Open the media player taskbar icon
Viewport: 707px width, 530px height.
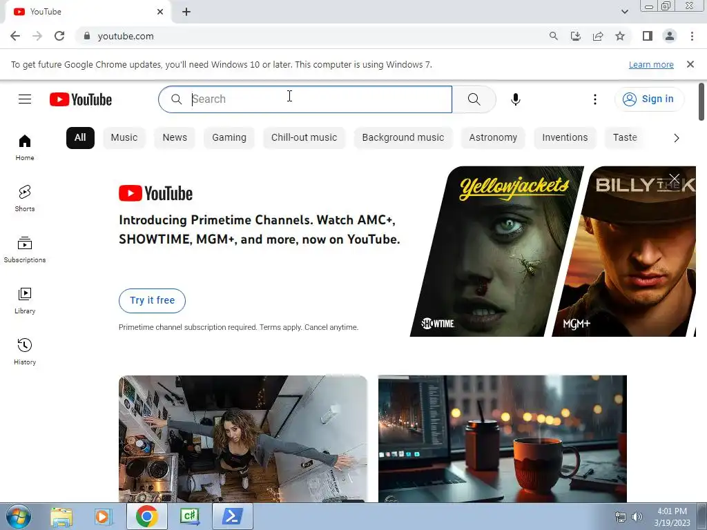[104, 516]
